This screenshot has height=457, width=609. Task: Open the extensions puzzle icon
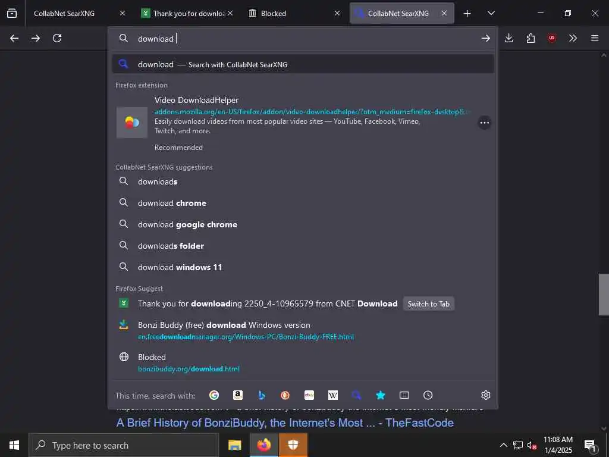coord(530,38)
